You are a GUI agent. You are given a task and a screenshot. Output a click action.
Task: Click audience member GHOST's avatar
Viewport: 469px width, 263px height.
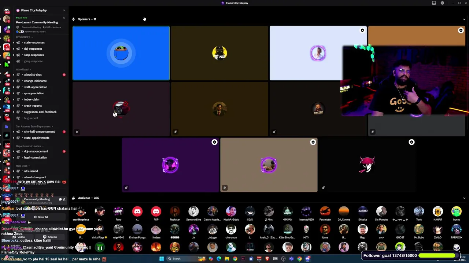(400, 229)
